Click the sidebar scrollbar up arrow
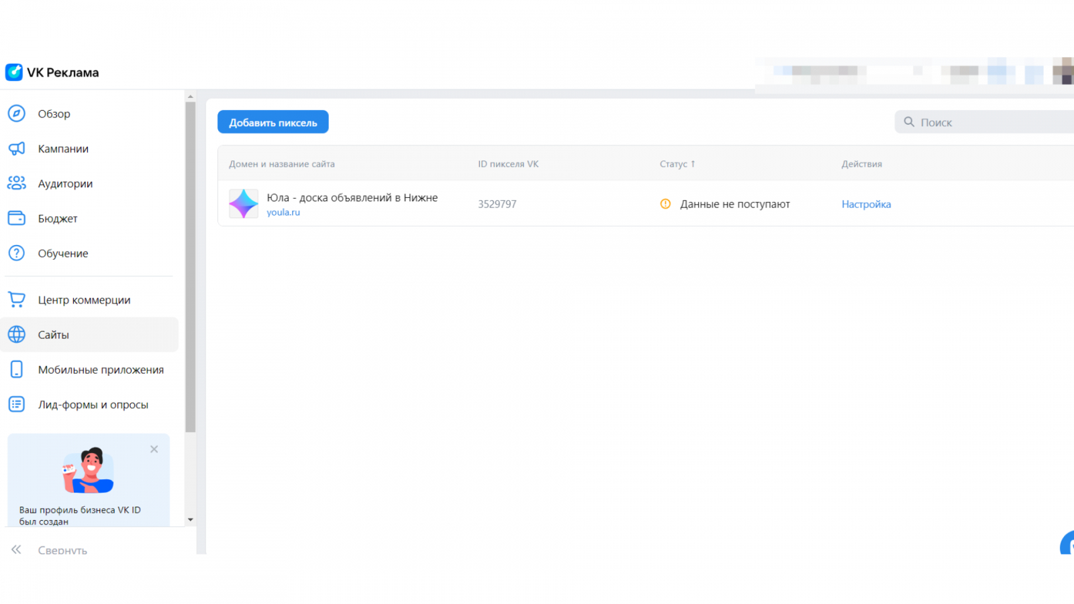Screen dimensions: 1074x604 (191, 97)
